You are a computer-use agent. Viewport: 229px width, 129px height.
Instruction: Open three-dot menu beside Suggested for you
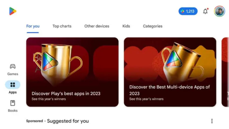click(212, 121)
